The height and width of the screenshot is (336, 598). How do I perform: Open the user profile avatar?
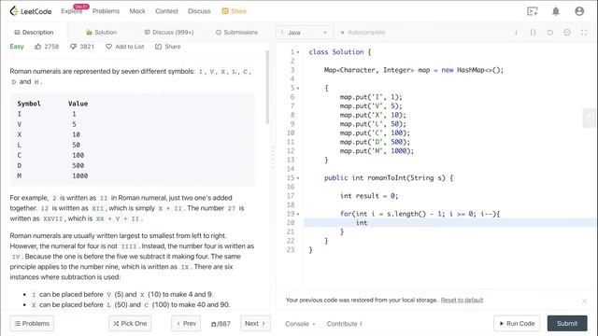579,11
